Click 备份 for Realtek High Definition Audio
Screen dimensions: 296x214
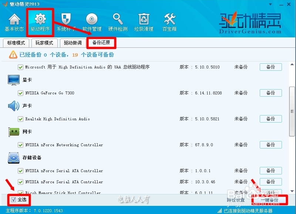pyautogui.click(x=271, y=119)
